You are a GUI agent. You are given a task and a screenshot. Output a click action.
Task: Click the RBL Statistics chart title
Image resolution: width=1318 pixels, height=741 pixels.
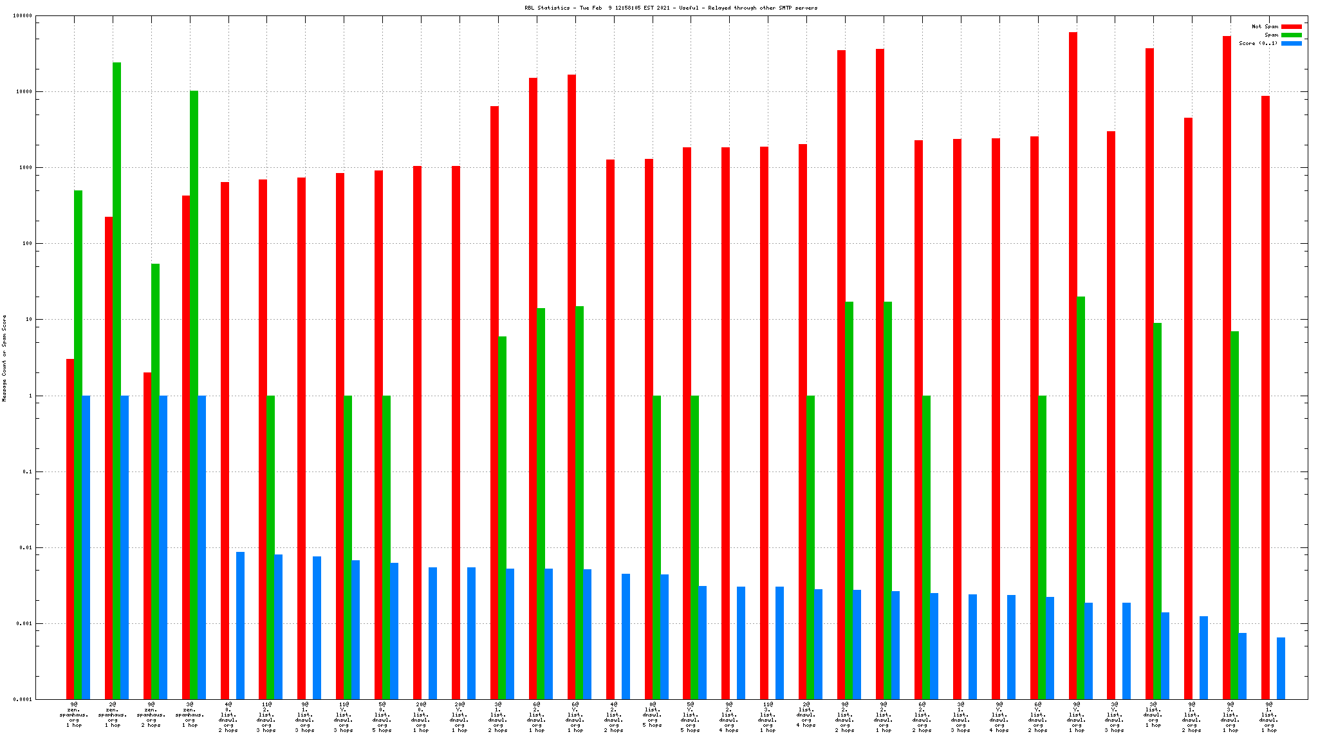pos(671,8)
